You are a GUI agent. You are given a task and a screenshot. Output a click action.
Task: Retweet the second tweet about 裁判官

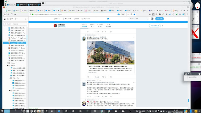pyautogui.click(x=95, y=97)
